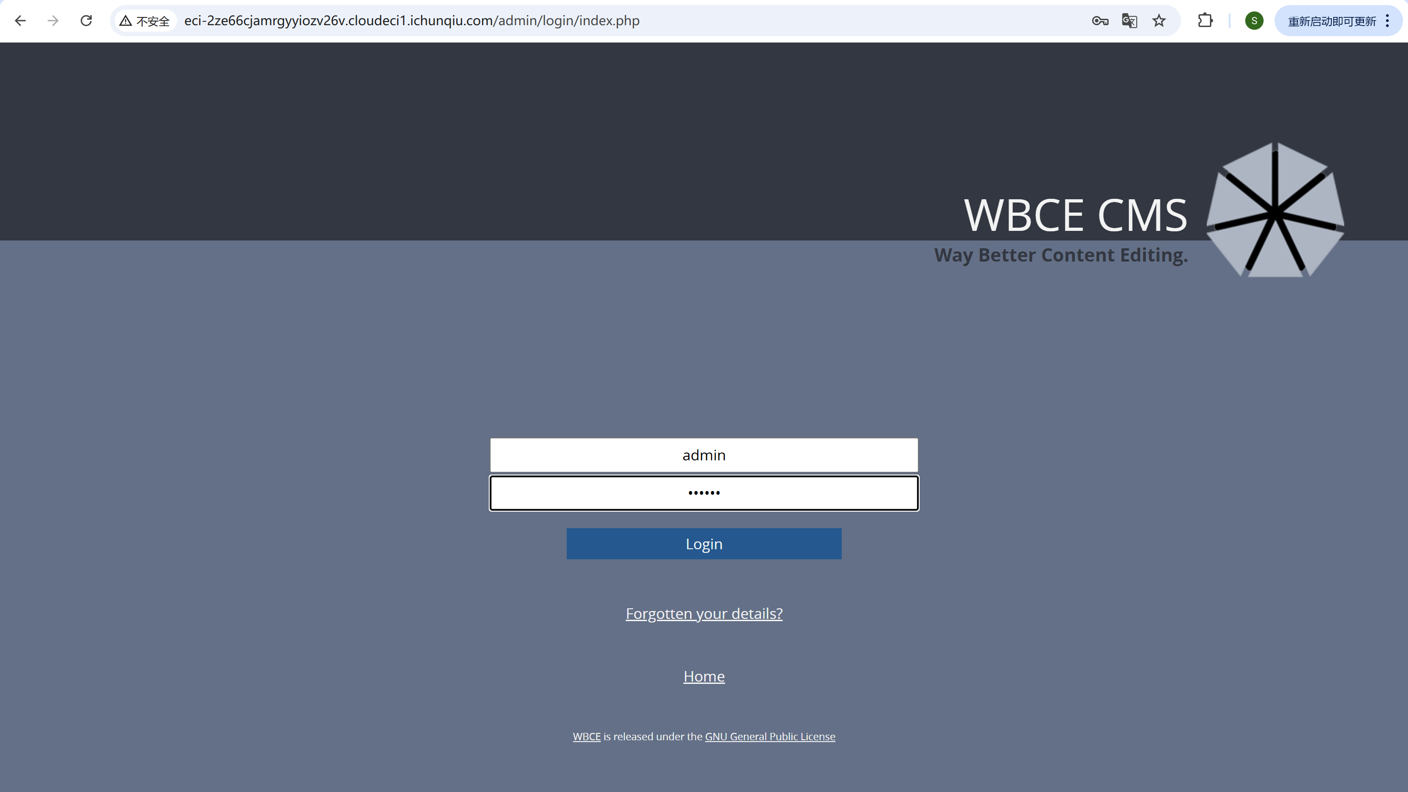Open the extensions puzzle icon
The width and height of the screenshot is (1408, 792).
1205,21
